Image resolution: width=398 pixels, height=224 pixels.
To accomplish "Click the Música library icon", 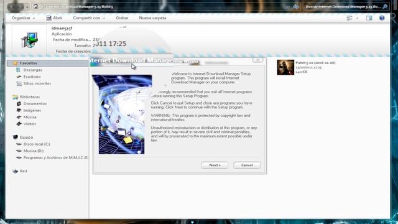I will click(x=19, y=117).
